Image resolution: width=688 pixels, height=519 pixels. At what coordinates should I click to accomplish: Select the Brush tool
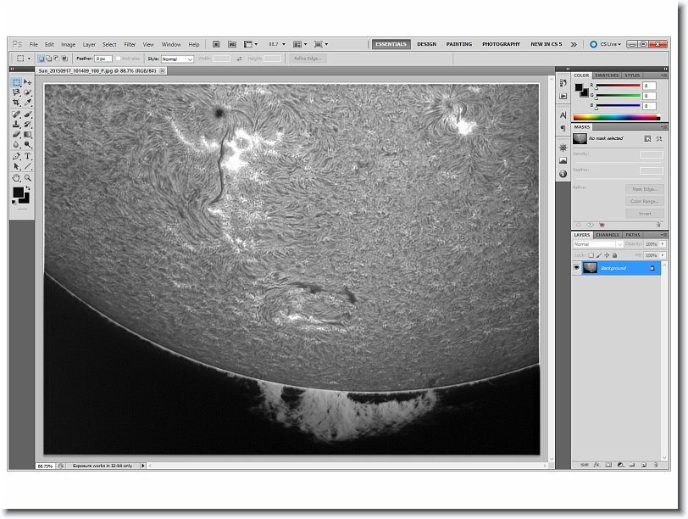coord(28,114)
